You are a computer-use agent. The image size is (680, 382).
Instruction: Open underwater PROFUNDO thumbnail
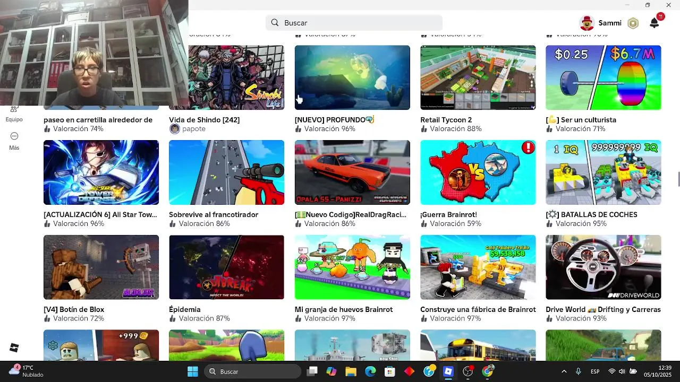tap(352, 77)
